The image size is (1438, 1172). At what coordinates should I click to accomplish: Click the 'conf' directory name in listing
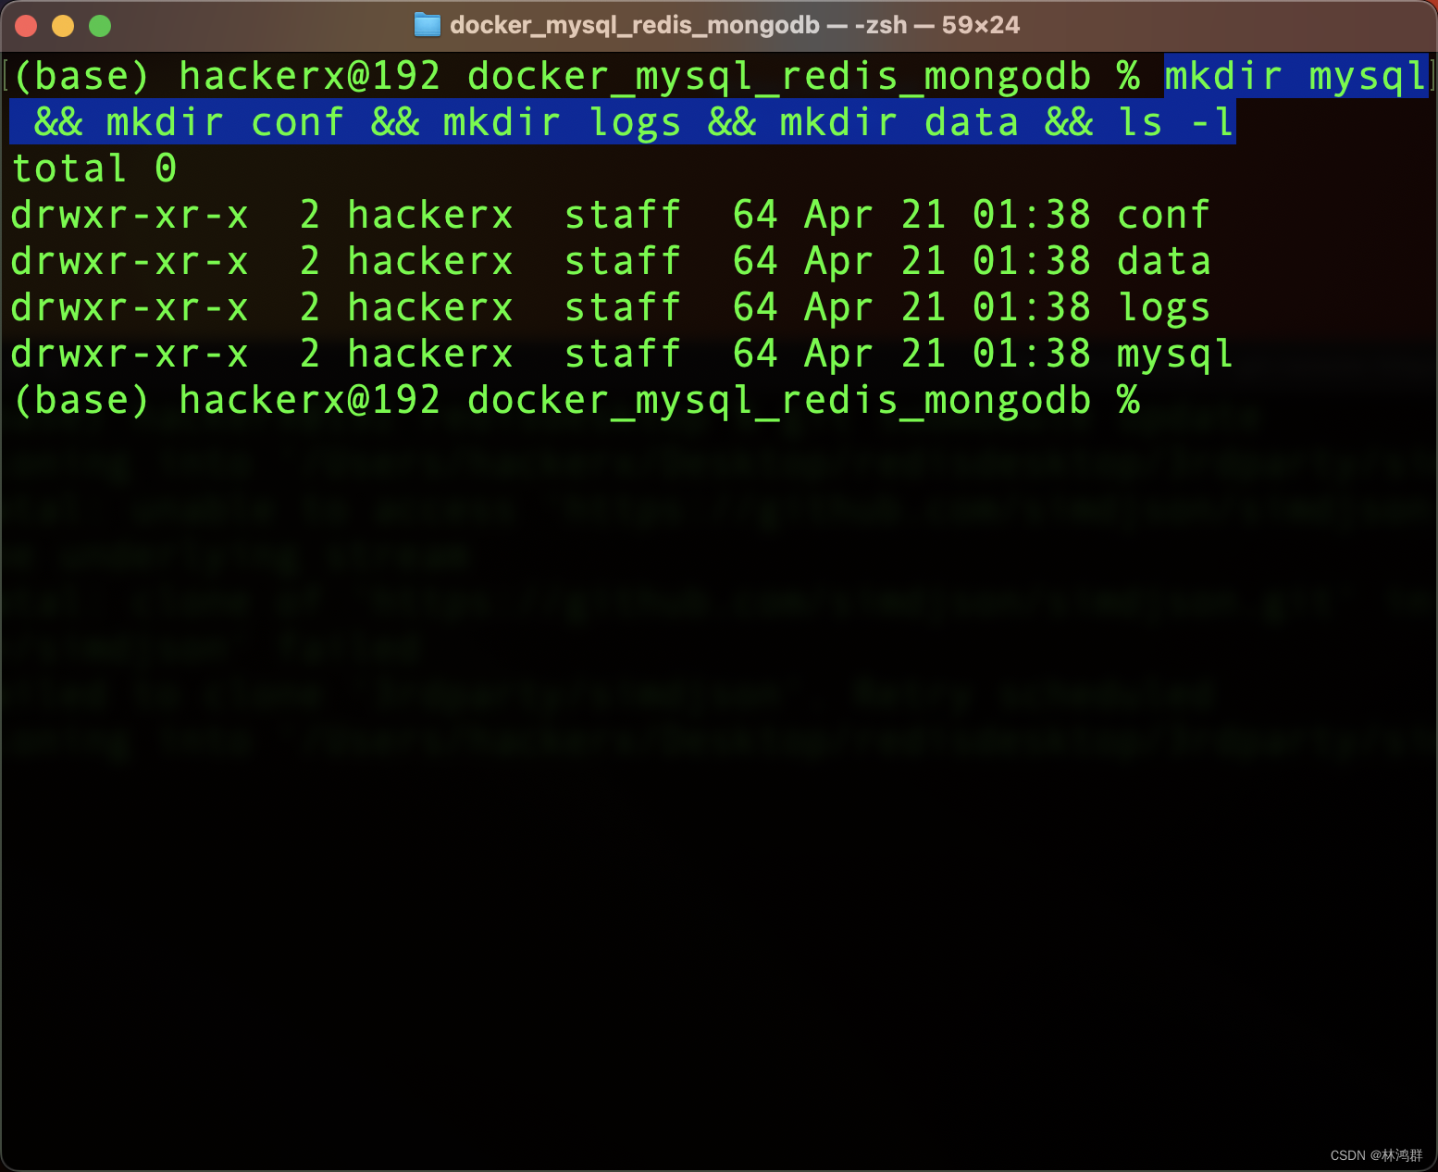[x=1163, y=215]
